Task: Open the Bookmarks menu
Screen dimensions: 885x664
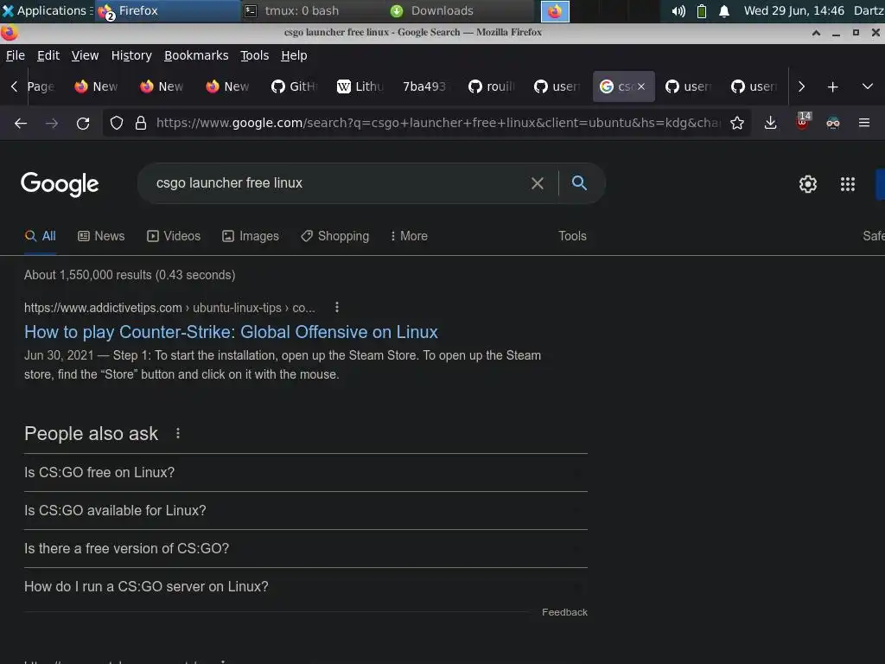Action: (196, 55)
